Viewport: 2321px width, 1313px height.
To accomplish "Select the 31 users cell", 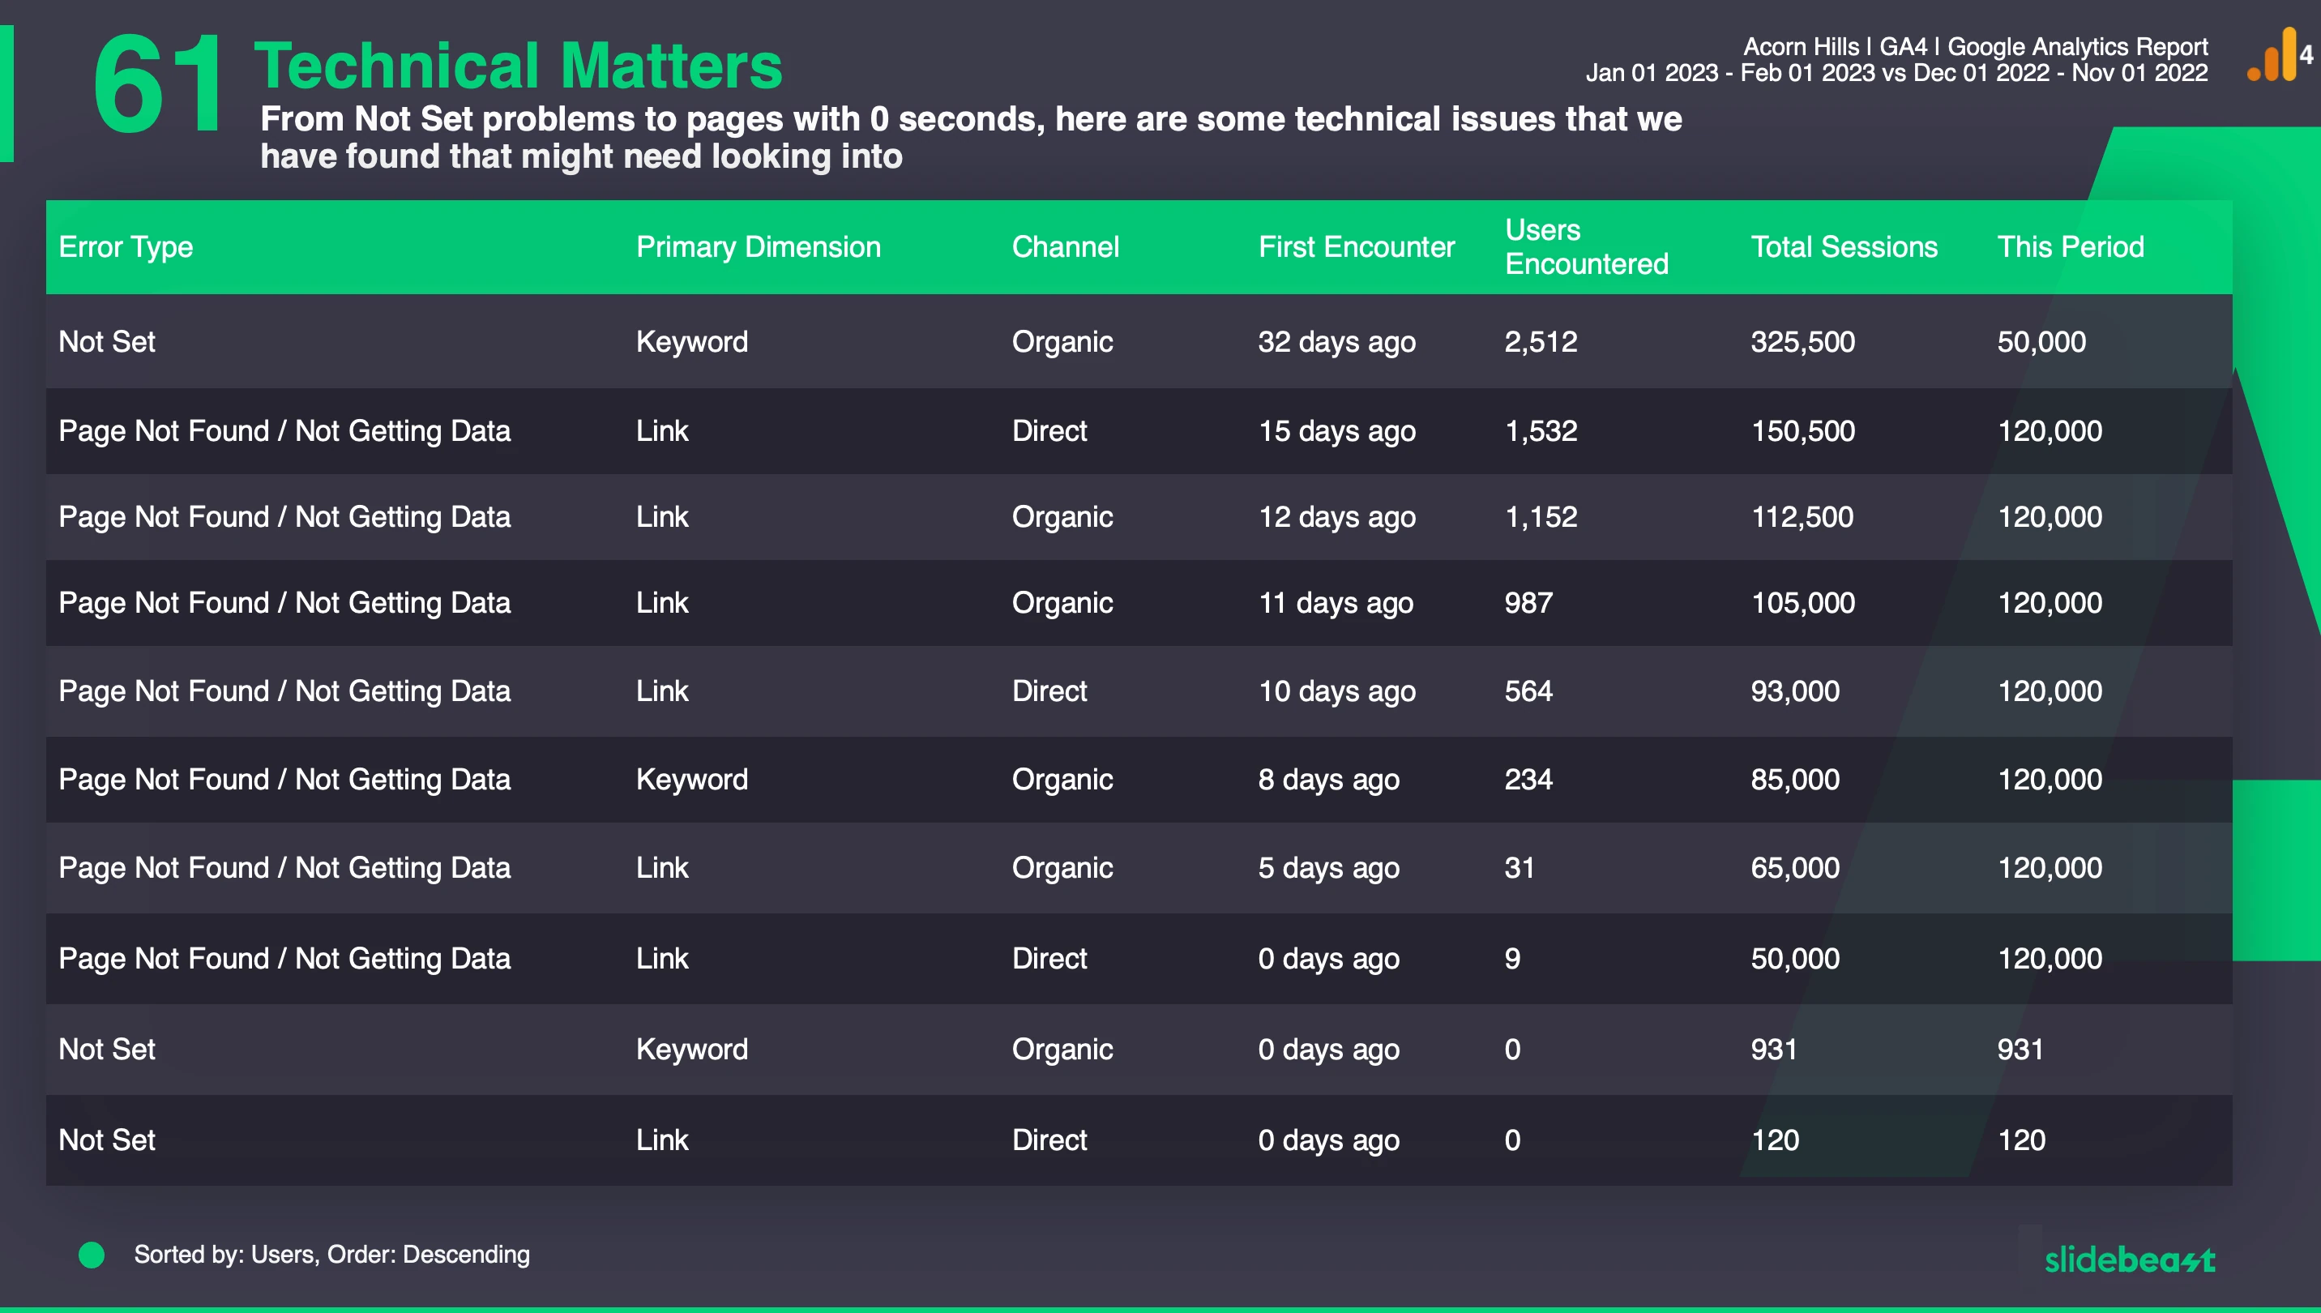I will point(1519,867).
